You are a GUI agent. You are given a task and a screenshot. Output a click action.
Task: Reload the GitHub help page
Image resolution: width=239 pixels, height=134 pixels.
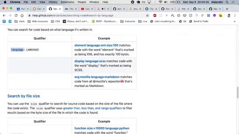[x=16, y=16]
